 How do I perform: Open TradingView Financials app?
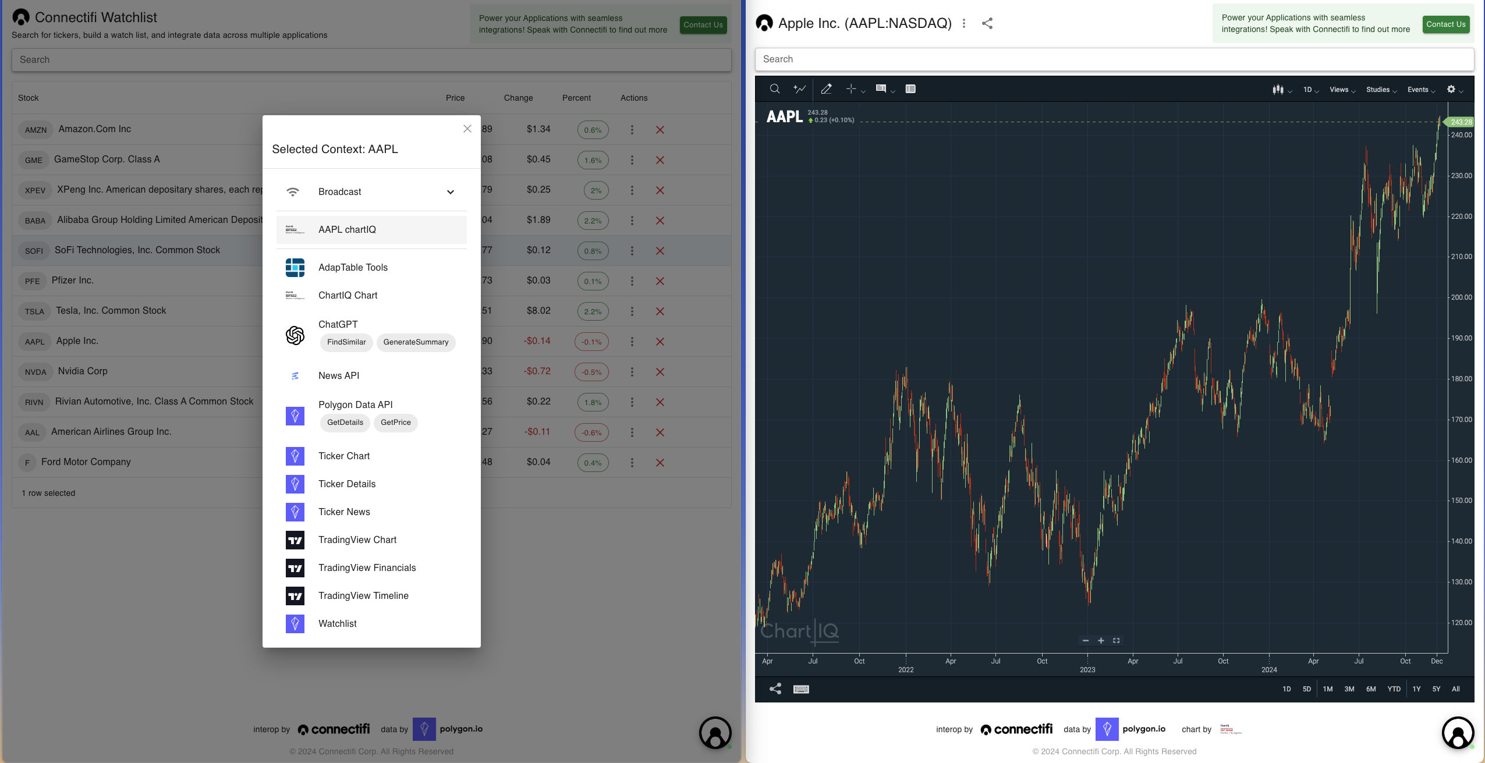coord(371,567)
